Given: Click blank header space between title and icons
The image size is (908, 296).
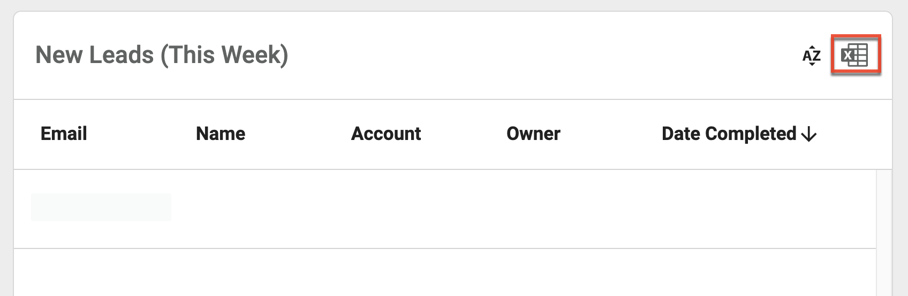Looking at the screenshot, I should (535, 55).
